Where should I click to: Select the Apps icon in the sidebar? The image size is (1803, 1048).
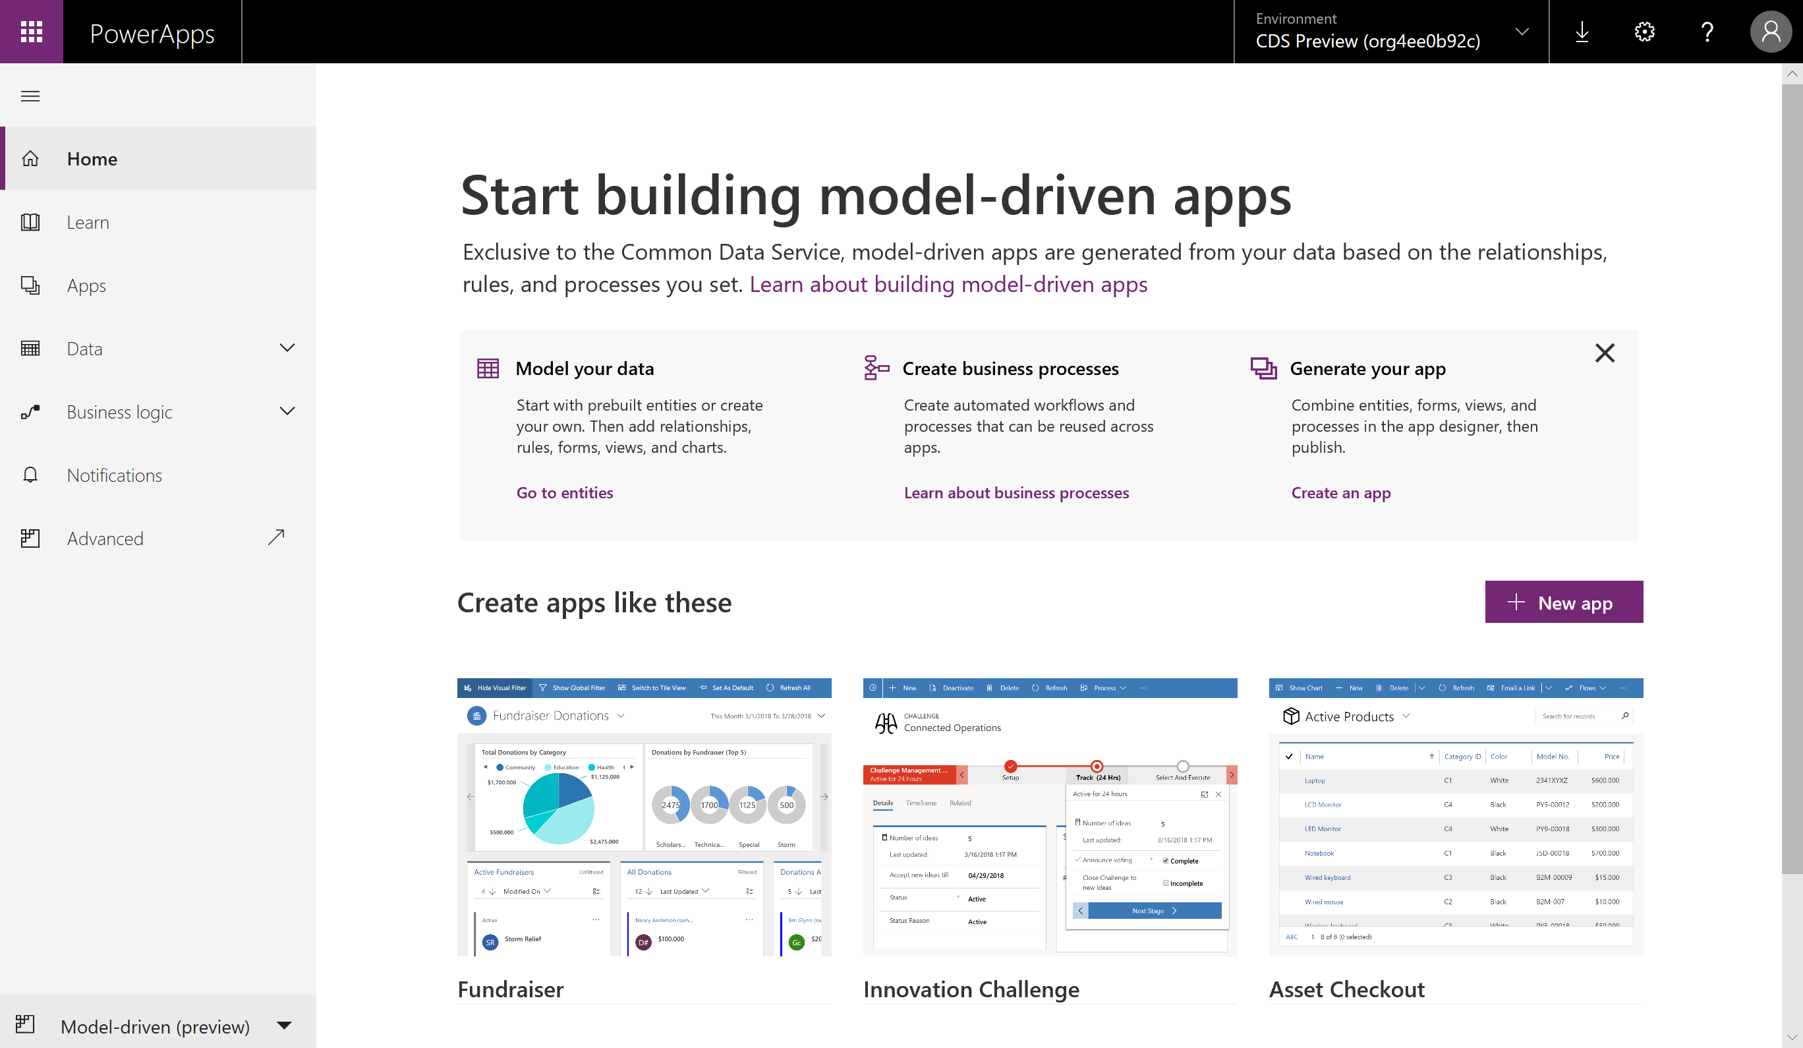tap(30, 285)
